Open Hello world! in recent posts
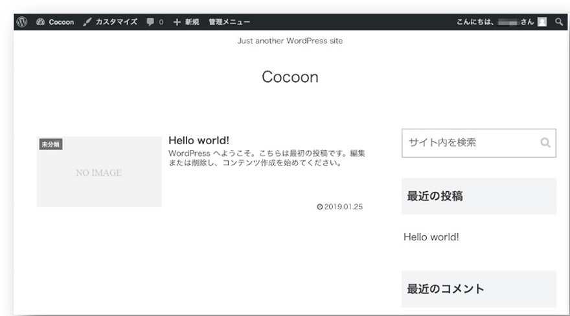570x316 pixels. click(431, 237)
